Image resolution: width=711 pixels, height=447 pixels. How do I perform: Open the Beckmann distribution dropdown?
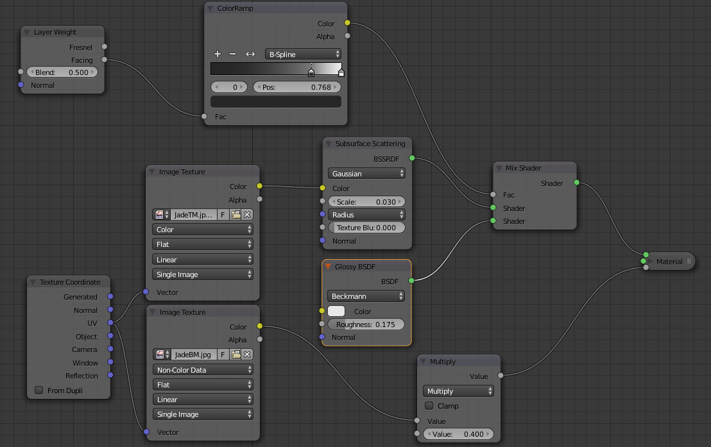tap(366, 296)
